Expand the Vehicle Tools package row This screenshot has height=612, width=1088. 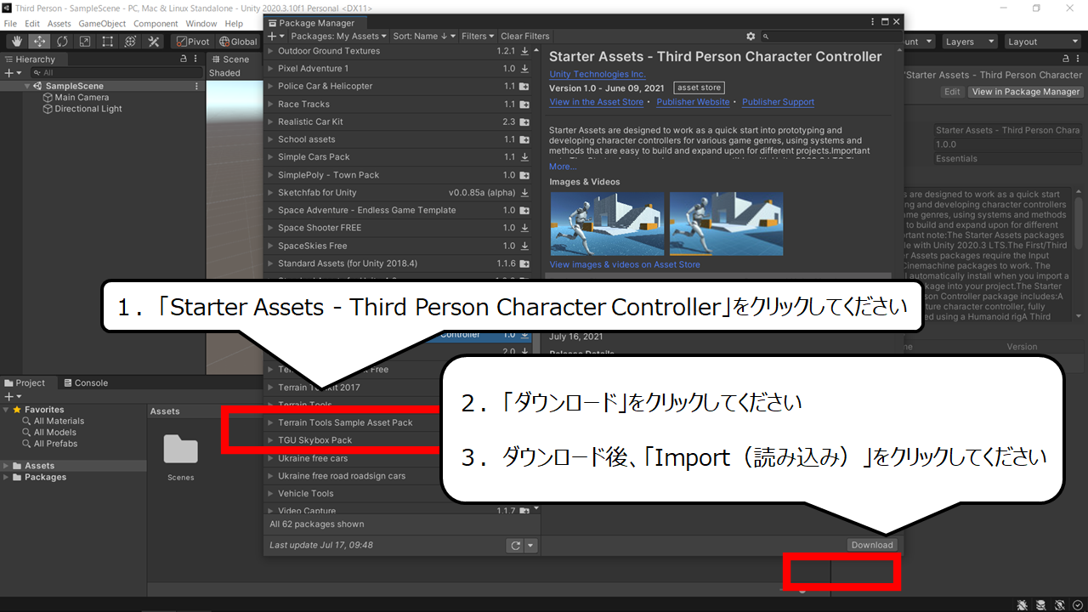[270, 494]
